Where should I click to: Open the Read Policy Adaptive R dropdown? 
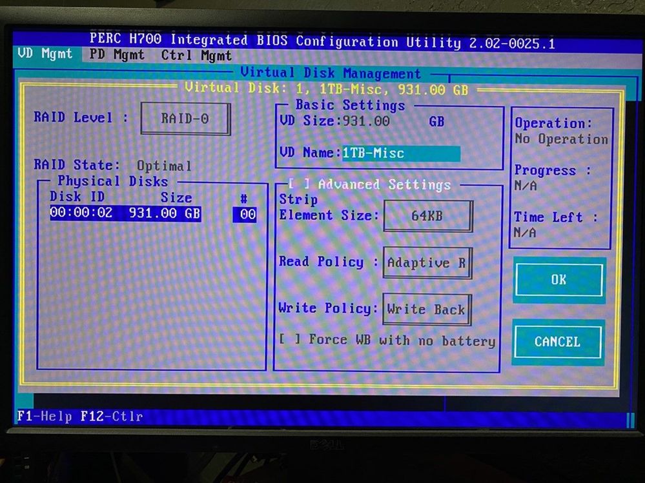427,263
